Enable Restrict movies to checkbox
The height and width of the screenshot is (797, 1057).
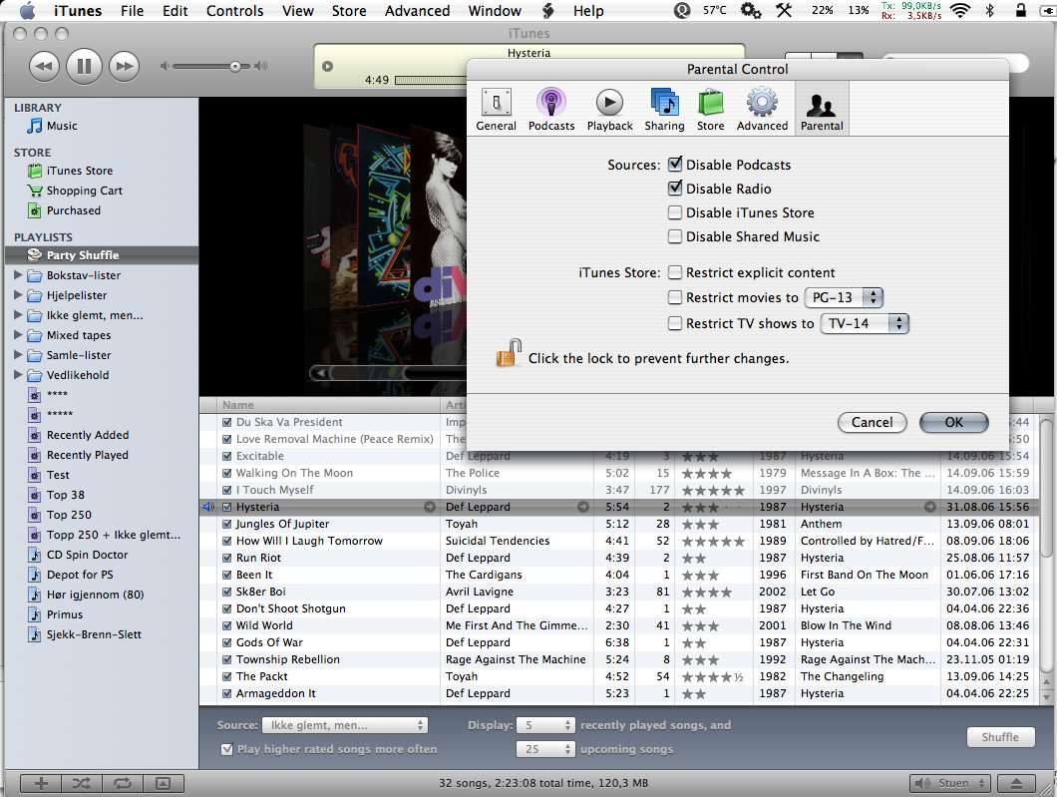tap(675, 297)
